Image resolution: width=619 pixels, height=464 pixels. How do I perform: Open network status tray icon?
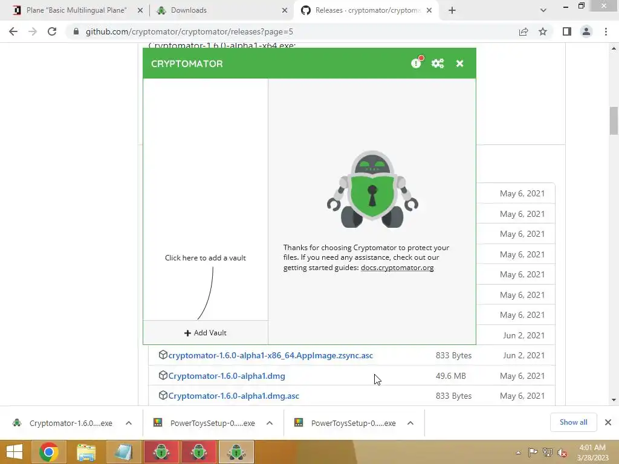coord(548,452)
